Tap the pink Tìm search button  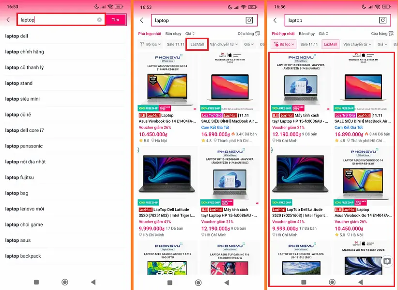(x=116, y=19)
